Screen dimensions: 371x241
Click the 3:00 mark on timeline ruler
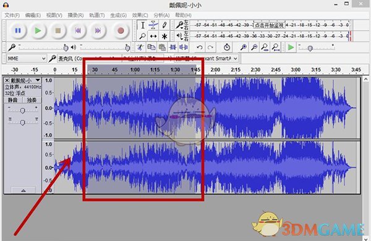coord(296,70)
